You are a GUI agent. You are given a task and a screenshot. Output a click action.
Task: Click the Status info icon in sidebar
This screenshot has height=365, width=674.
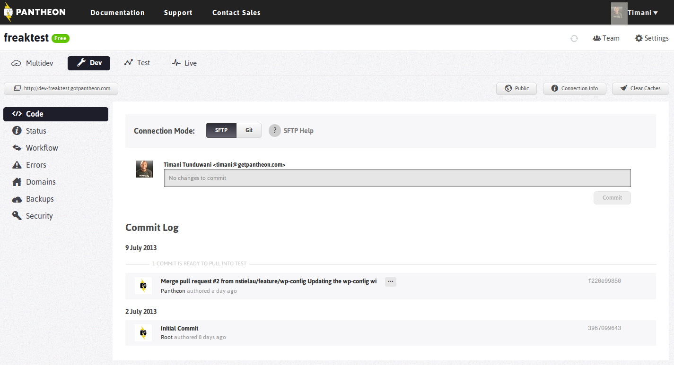(x=17, y=131)
